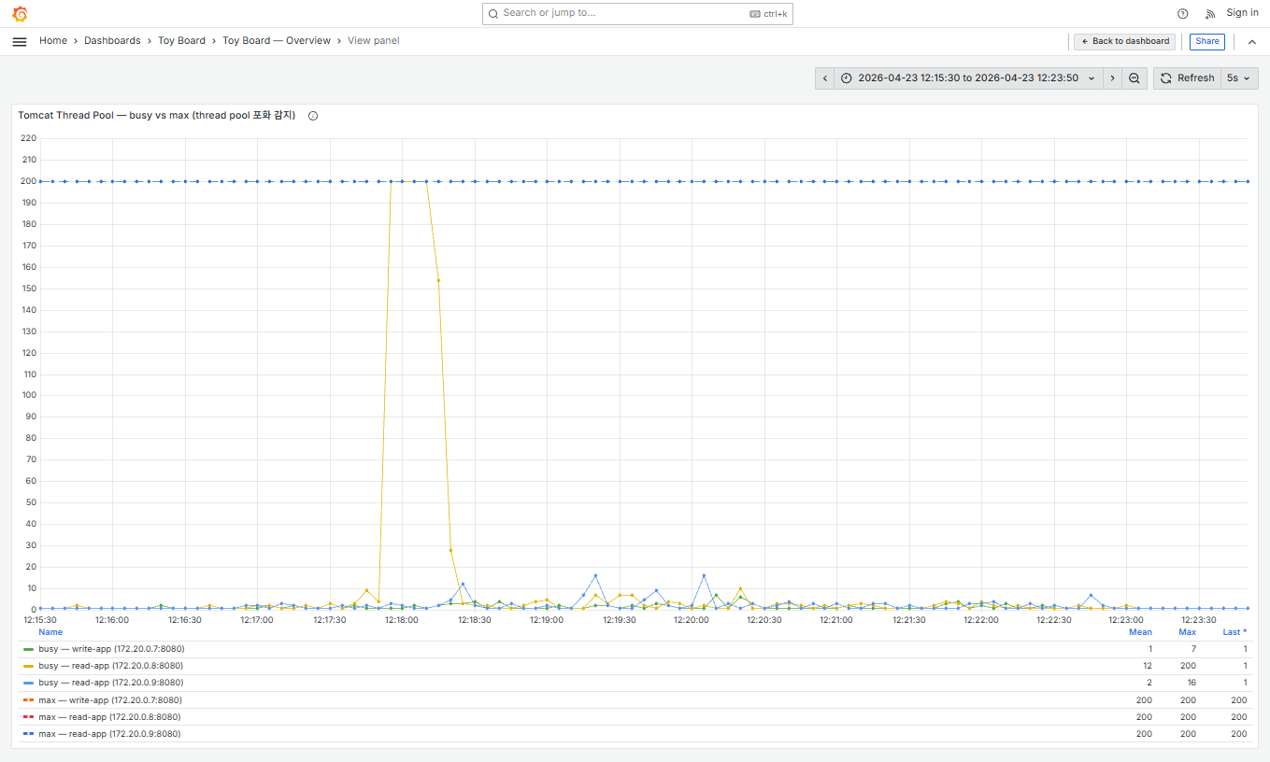Click Mean value 12 for busy read-app 172.20.0.8

(1147, 666)
